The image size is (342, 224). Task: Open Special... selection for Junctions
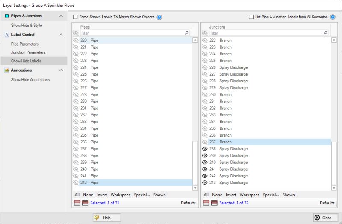271,195
